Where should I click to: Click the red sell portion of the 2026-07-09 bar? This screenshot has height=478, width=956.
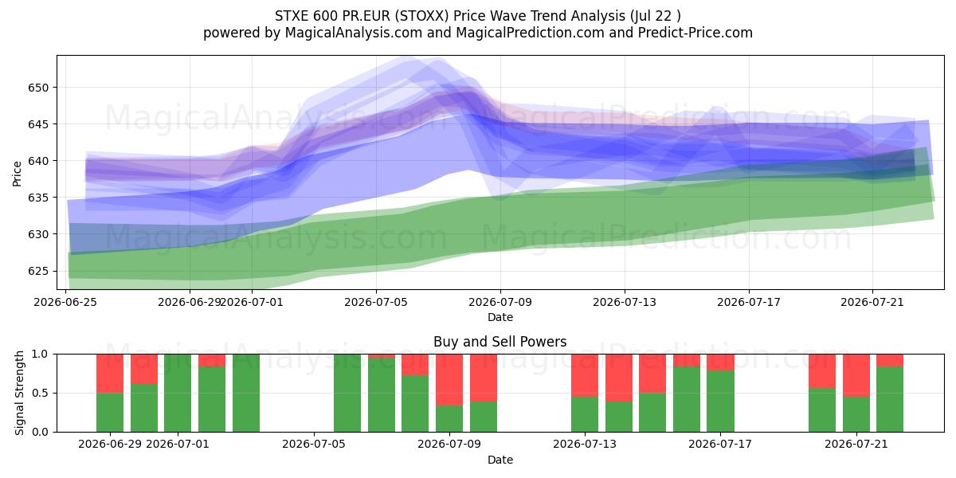point(449,380)
